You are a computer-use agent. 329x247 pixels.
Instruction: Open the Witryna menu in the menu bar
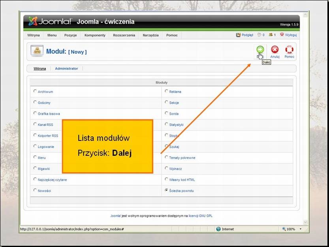click(33, 35)
